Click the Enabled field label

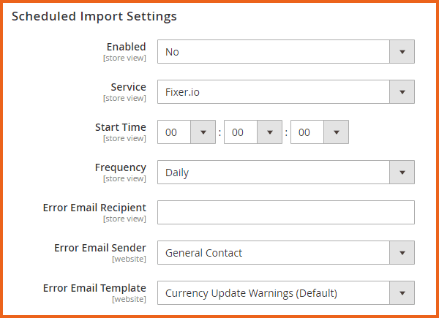[x=127, y=47]
